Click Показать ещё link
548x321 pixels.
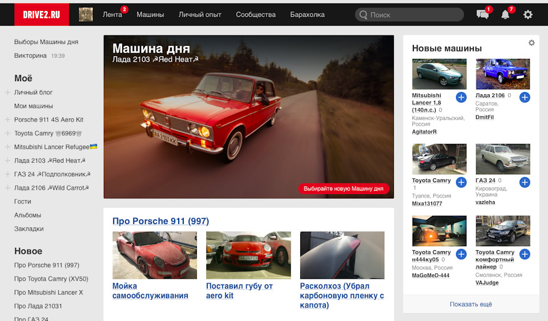pos(471,304)
